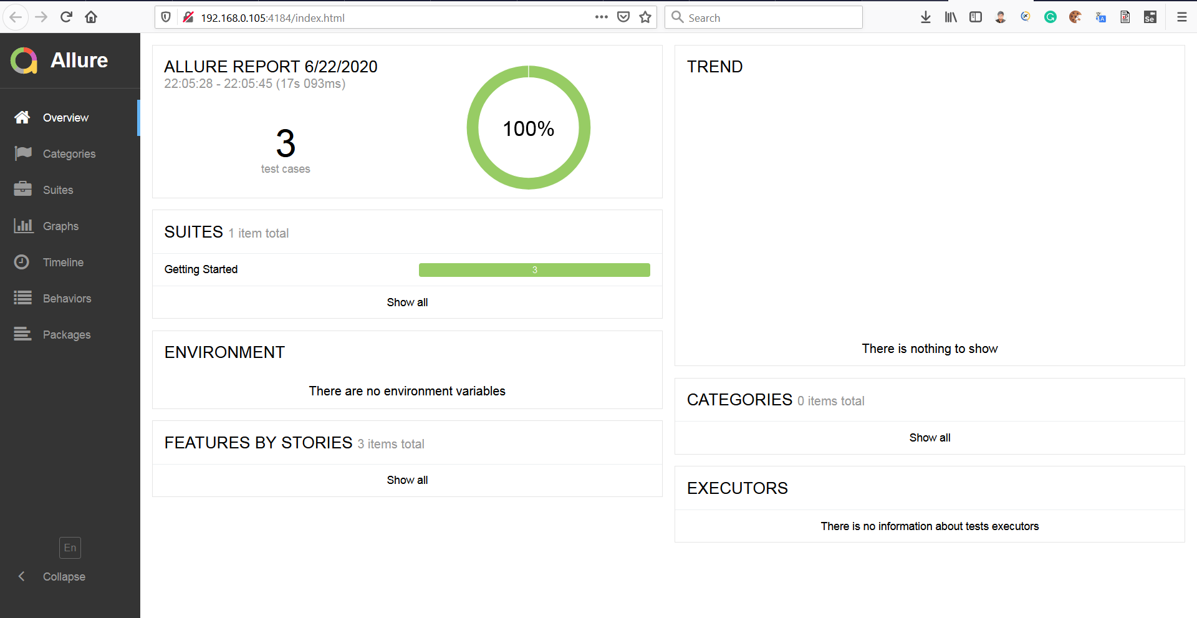Toggle the browser sidebar view

tap(976, 17)
